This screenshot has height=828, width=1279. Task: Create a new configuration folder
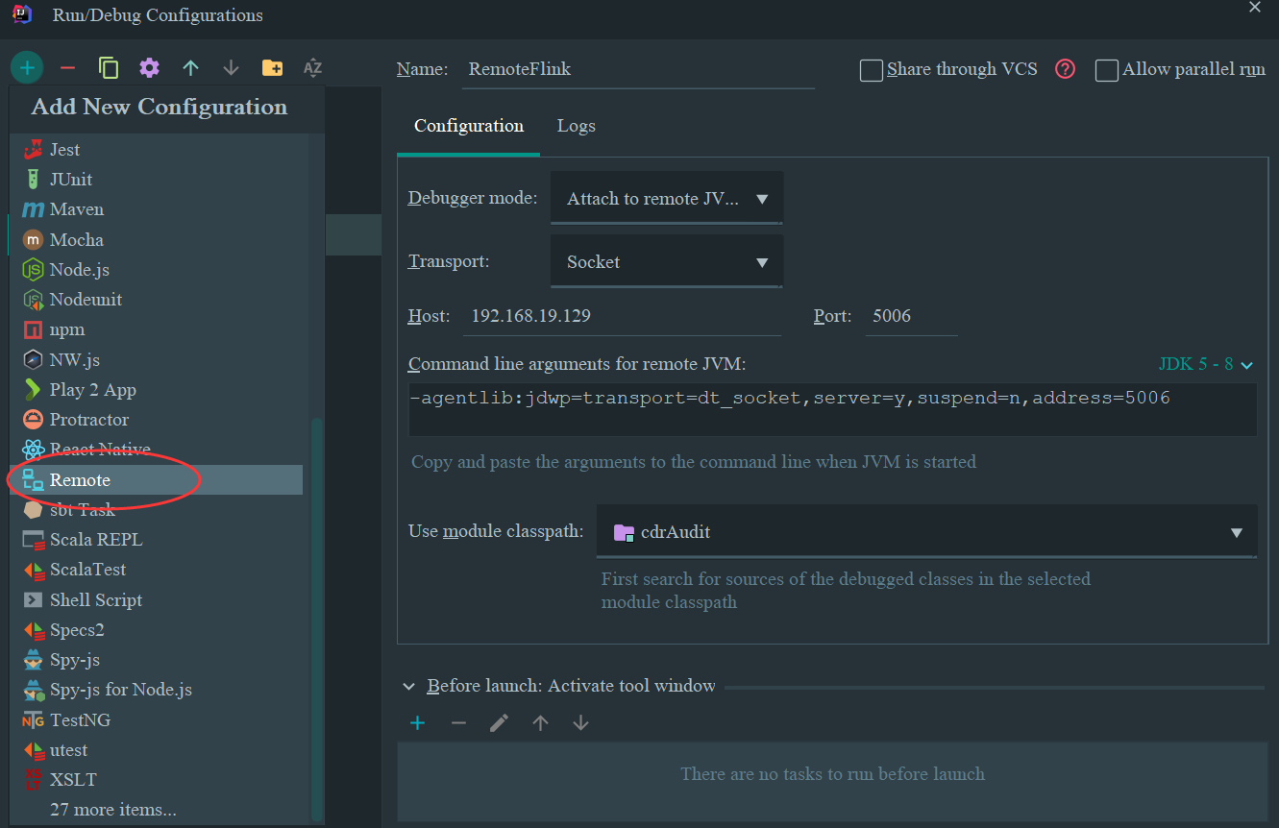click(x=272, y=67)
